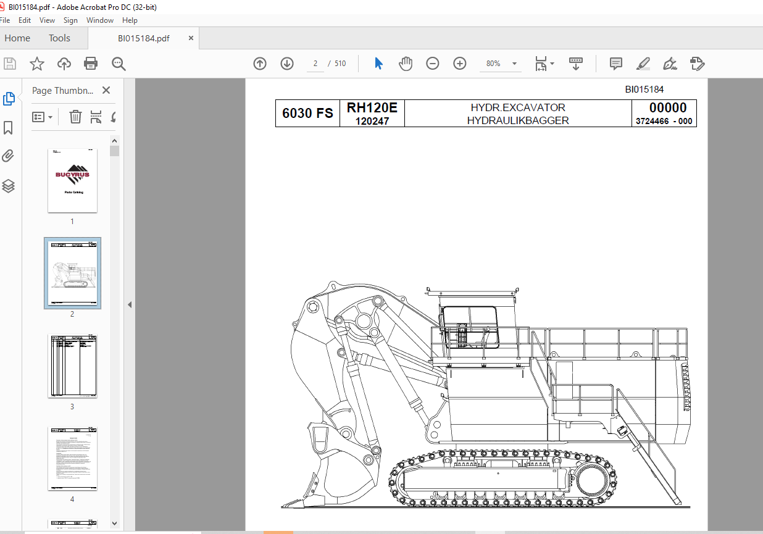Click the cloud upload icon
This screenshot has width=763, height=534.
[64, 64]
